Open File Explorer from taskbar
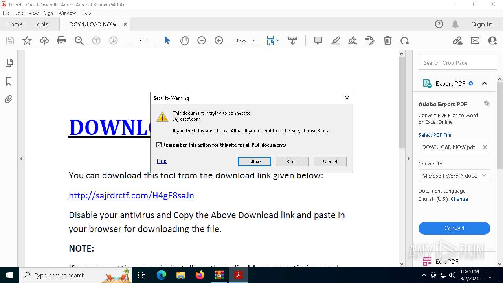503x283 pixels. tap(181, 275)
